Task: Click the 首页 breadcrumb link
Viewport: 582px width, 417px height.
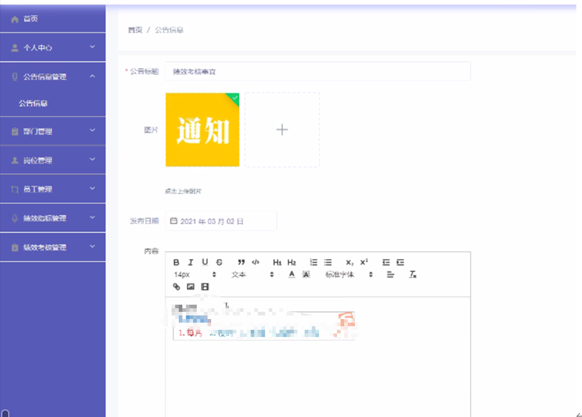Action: click(x=135, y=30)
